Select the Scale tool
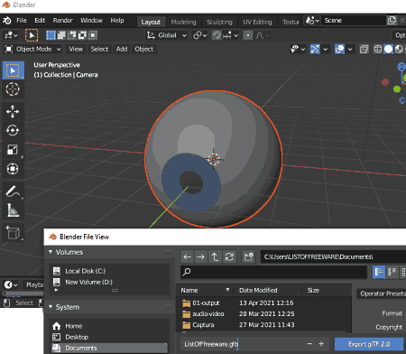Image resolution: width=406 pixels, height=354 pixels. (13, 149)
